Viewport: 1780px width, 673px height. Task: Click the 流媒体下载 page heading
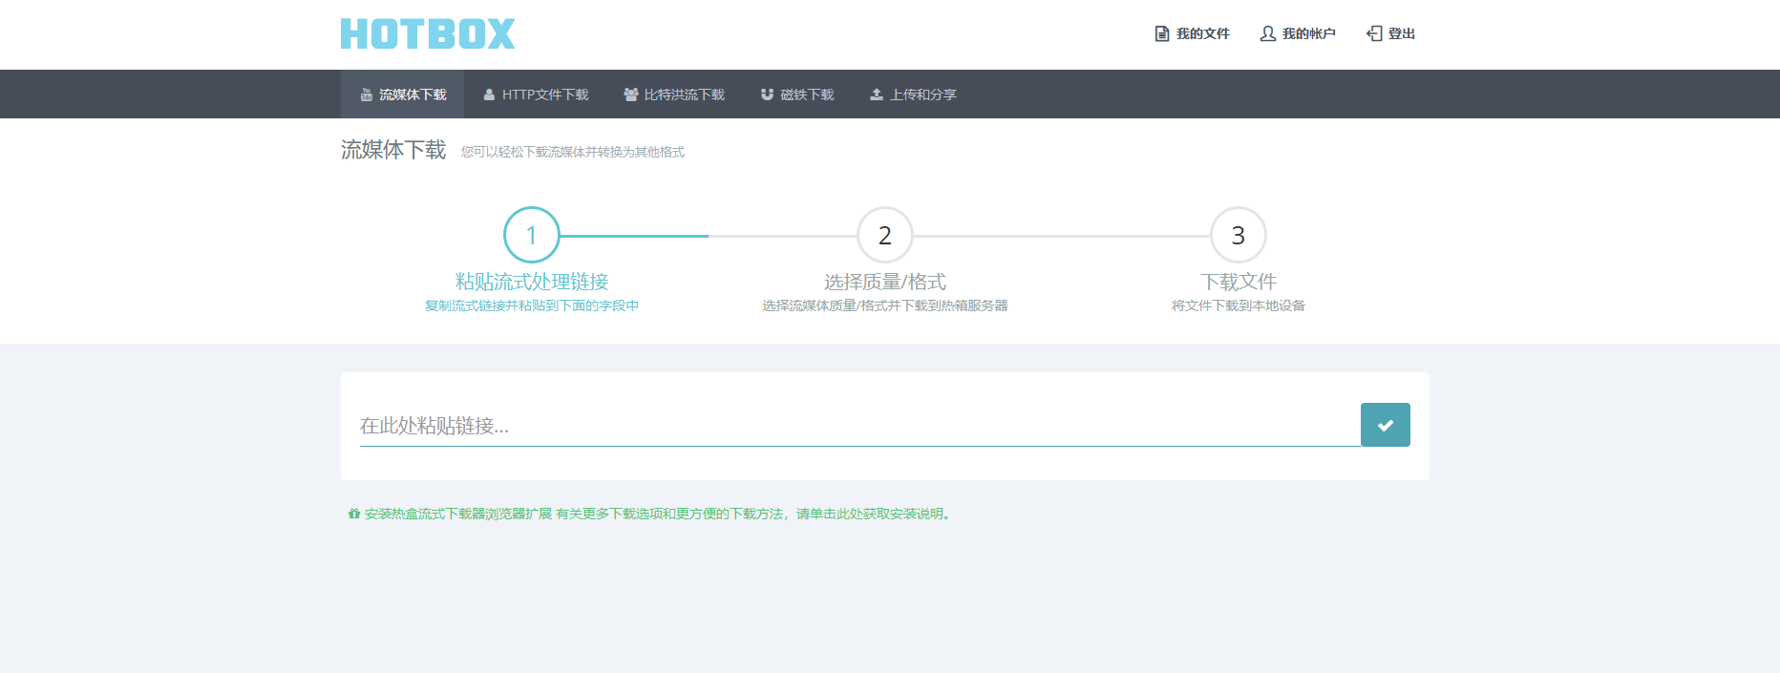coord(393,150)
